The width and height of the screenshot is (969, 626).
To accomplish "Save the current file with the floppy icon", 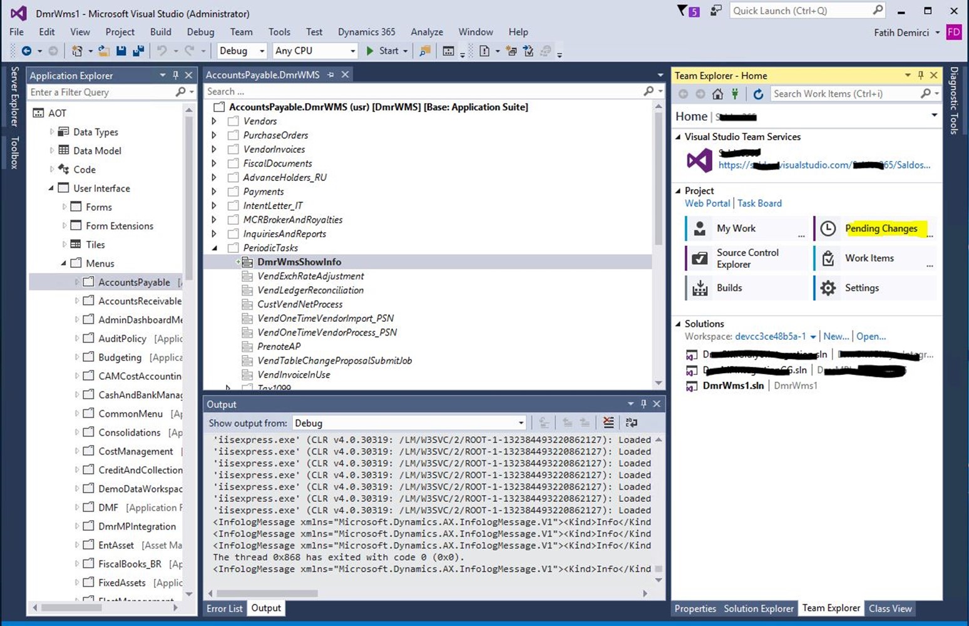I will tap(121, 51).
